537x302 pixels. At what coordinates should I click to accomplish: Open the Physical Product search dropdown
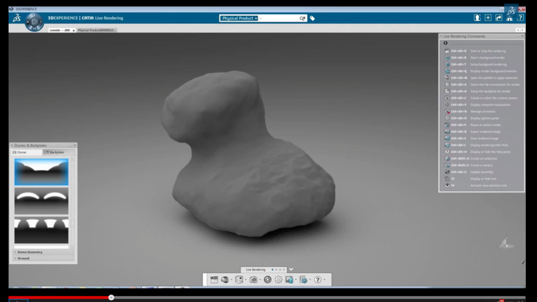click(x=239, y=18)
